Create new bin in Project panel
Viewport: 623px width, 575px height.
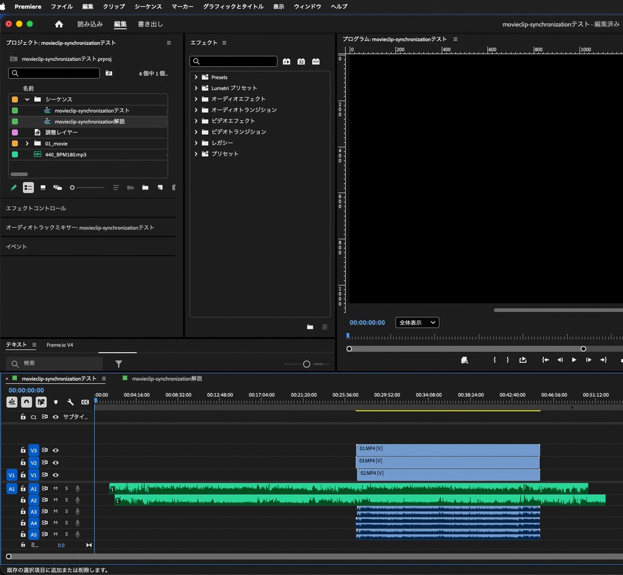click(145, 188)
